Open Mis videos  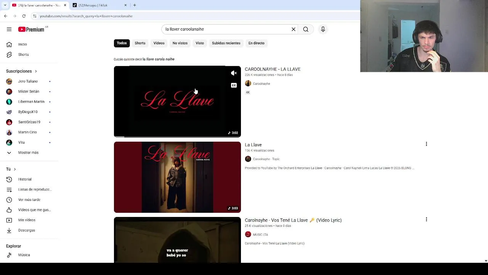click(x=27, y=220)
